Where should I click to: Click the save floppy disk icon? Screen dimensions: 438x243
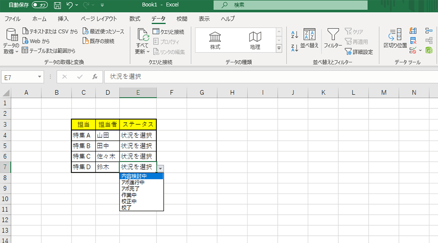57,5
